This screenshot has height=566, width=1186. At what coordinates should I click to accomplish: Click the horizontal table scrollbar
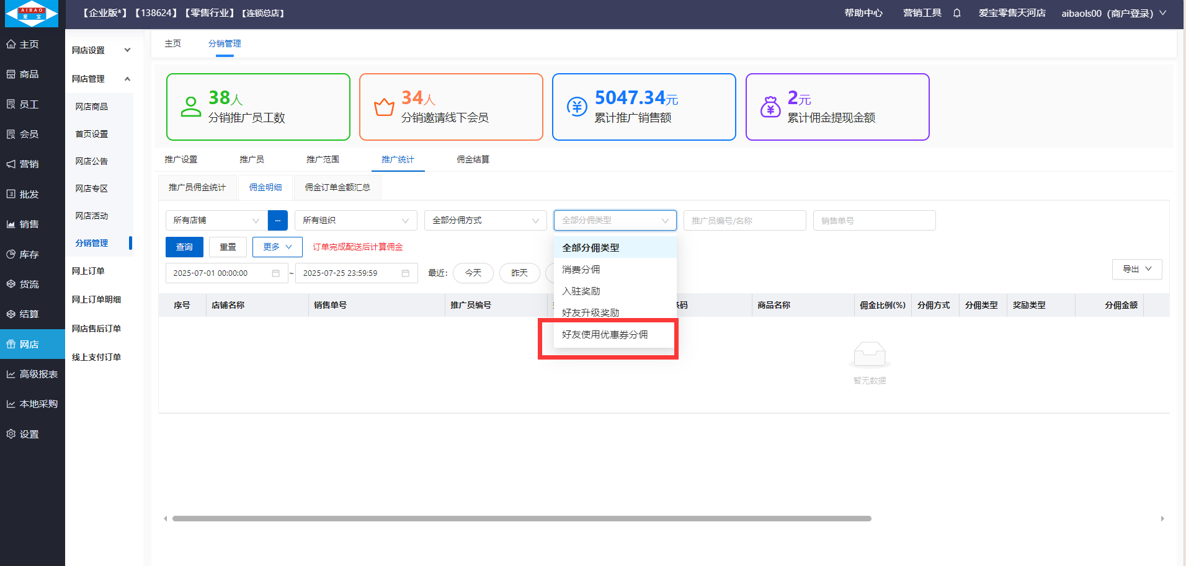click(x=521, y=518)
